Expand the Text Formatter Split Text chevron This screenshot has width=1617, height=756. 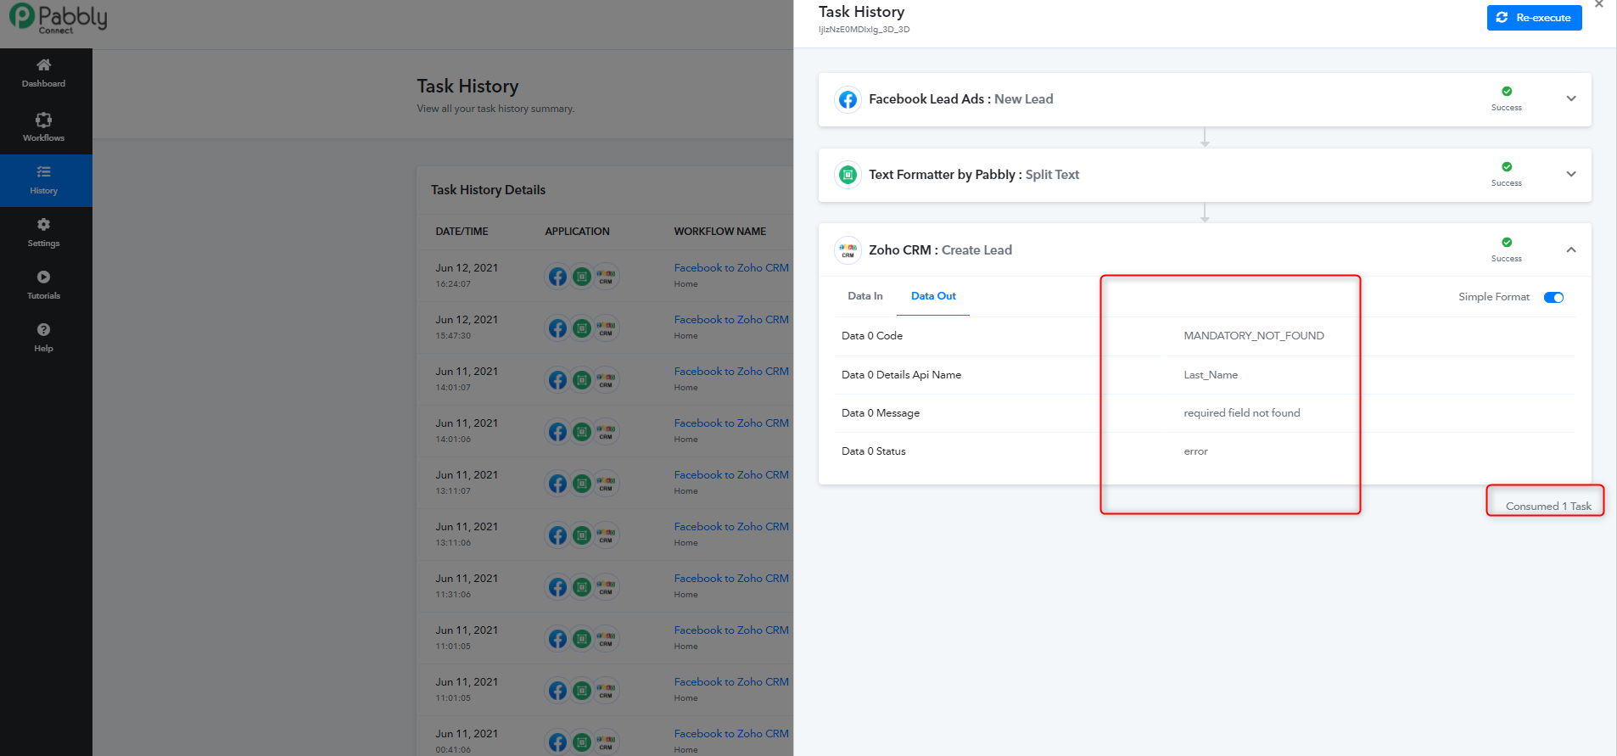(x=1571, y=174)
